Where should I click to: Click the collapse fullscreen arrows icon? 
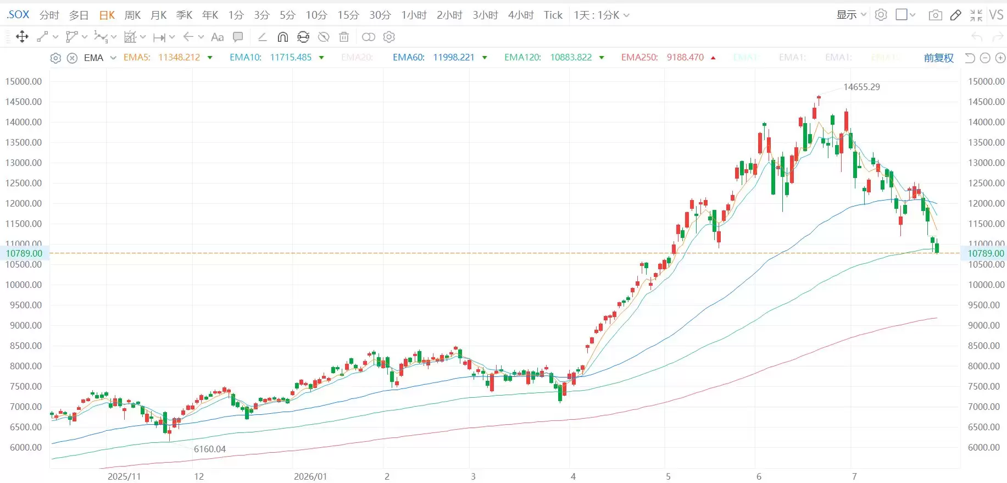(x=976, y=15)
